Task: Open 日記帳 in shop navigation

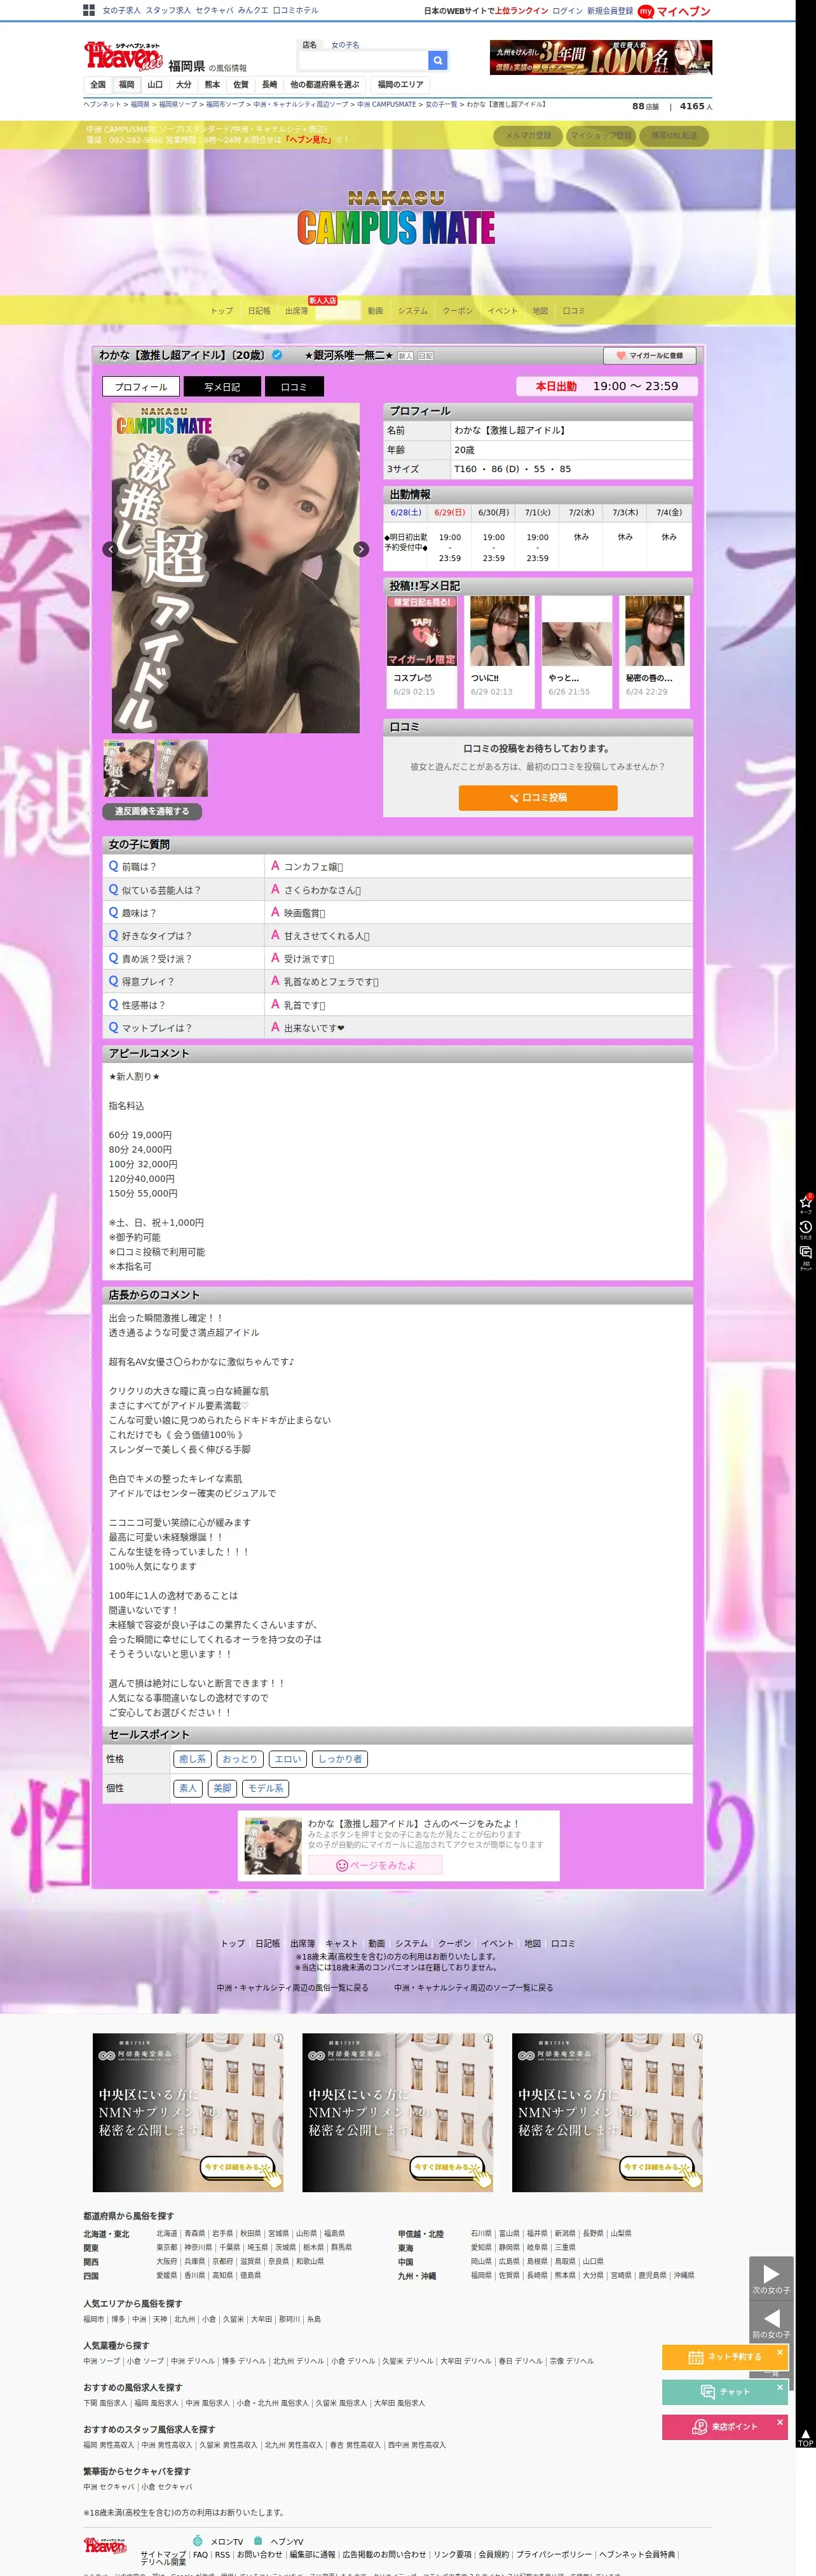Action: [x=259, y=311]
